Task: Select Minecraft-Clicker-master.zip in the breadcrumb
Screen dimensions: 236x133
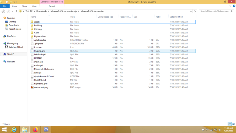Action: point(63,11)
